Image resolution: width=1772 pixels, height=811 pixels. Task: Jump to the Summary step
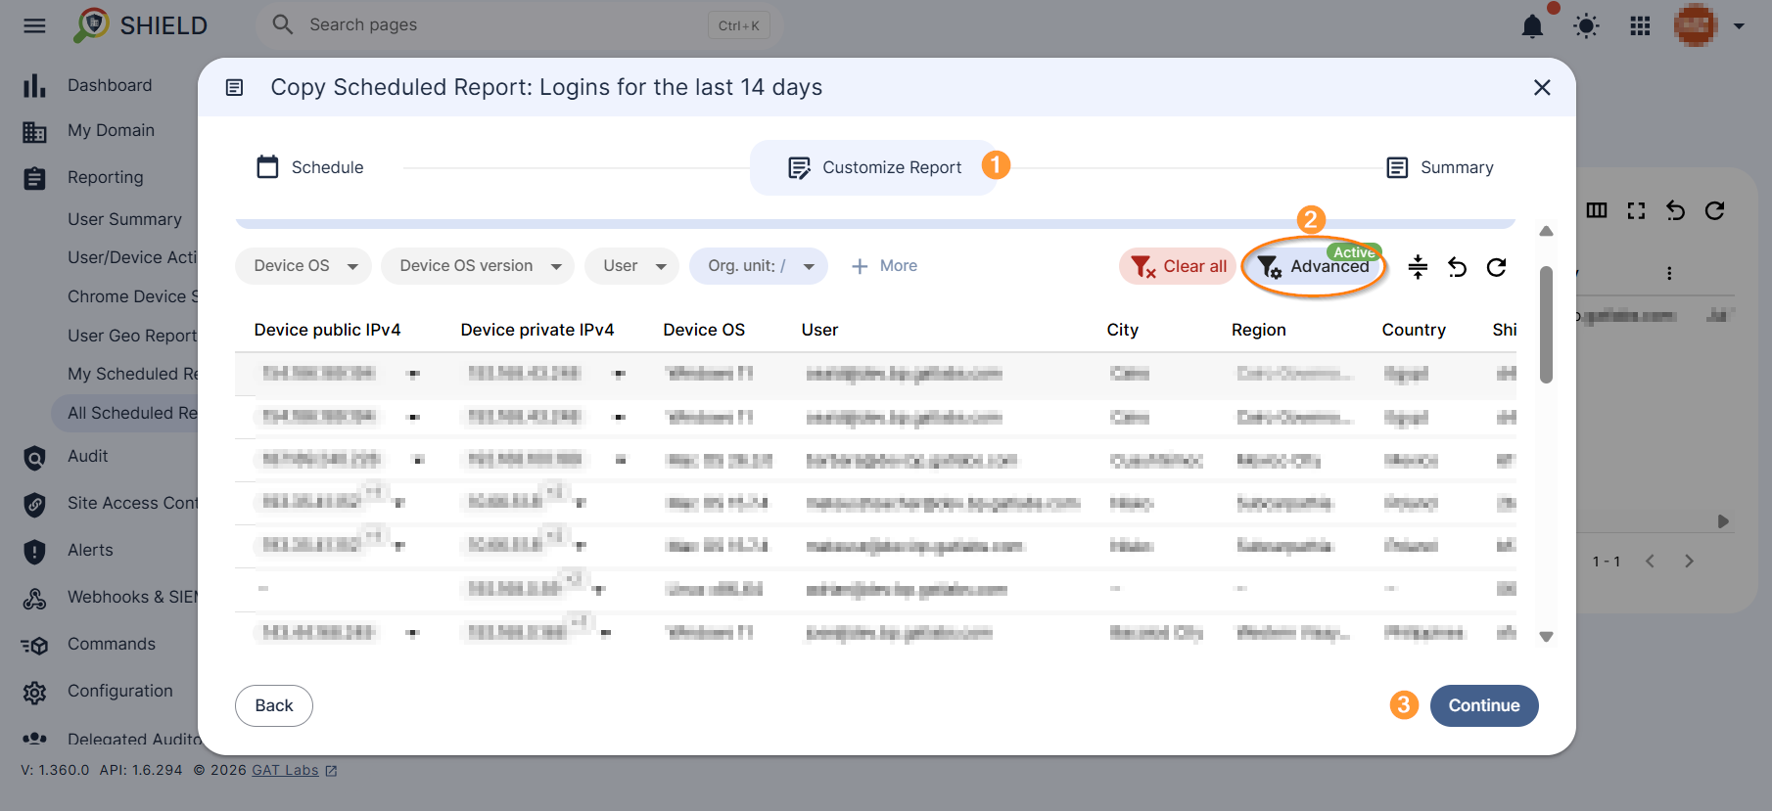(x=1440, y=167)
